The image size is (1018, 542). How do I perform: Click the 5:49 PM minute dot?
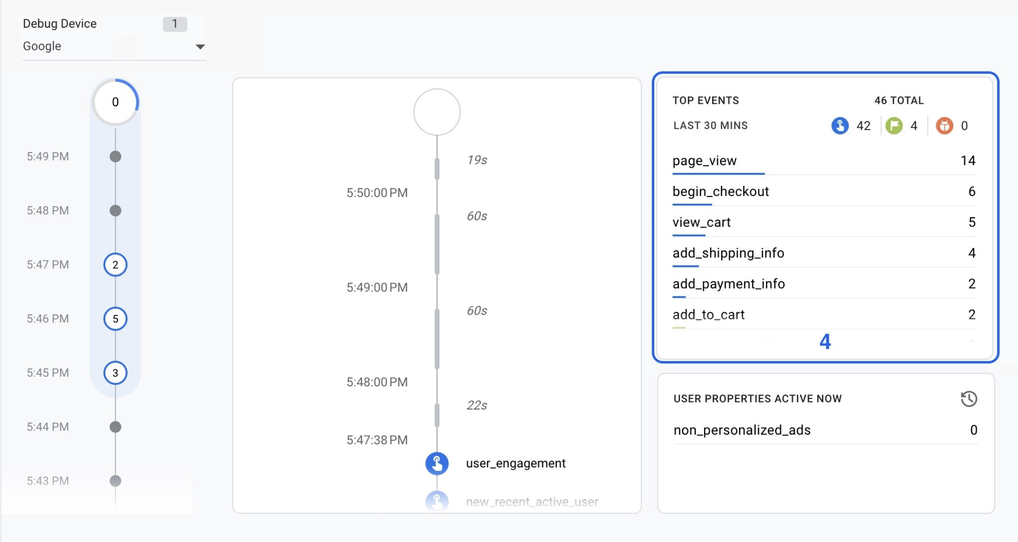click(115, 157)
